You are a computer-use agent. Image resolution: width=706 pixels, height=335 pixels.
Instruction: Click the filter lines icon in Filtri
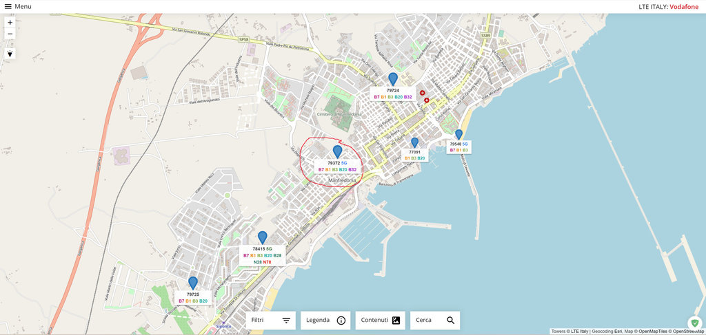[286, 320]
